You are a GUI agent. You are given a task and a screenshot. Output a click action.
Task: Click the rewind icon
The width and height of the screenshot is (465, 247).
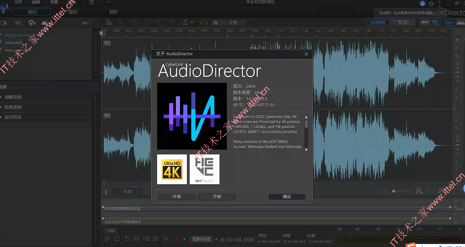pos(146,239)
